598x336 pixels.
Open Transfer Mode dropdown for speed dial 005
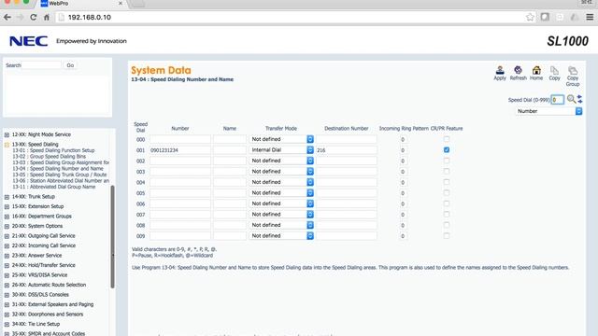tap(281, 193)
